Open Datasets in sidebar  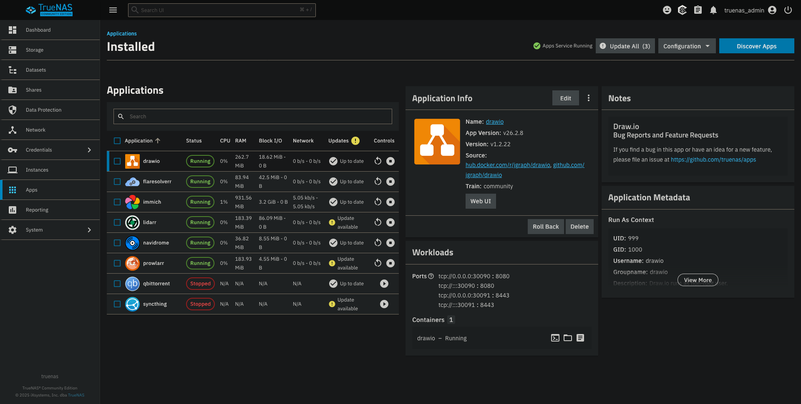[50, 70]
